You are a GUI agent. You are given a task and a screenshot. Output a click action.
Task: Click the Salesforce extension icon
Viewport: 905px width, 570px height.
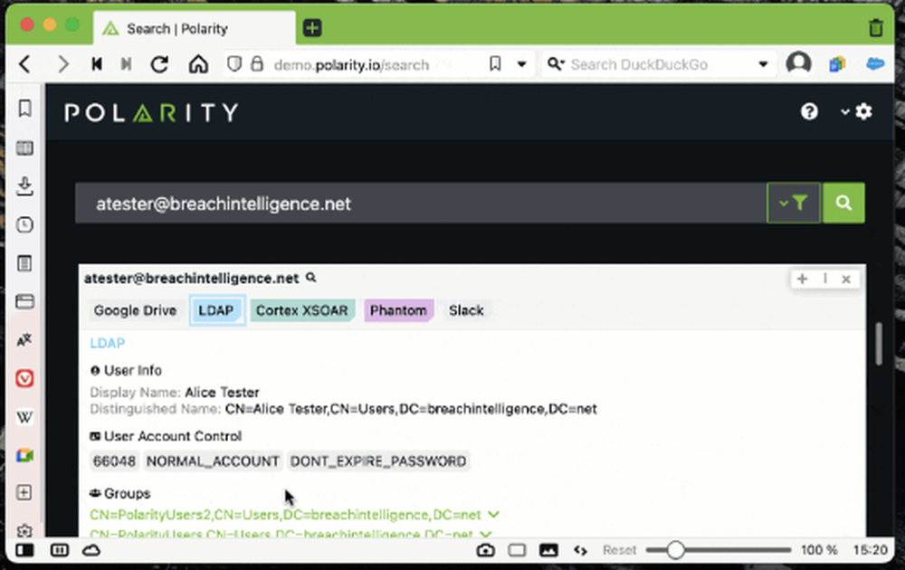coord(875,63)
